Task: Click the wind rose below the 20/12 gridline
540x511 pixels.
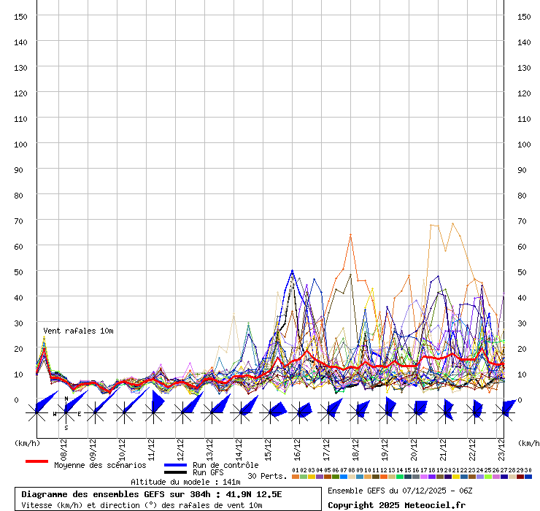Action: (417, 412)
